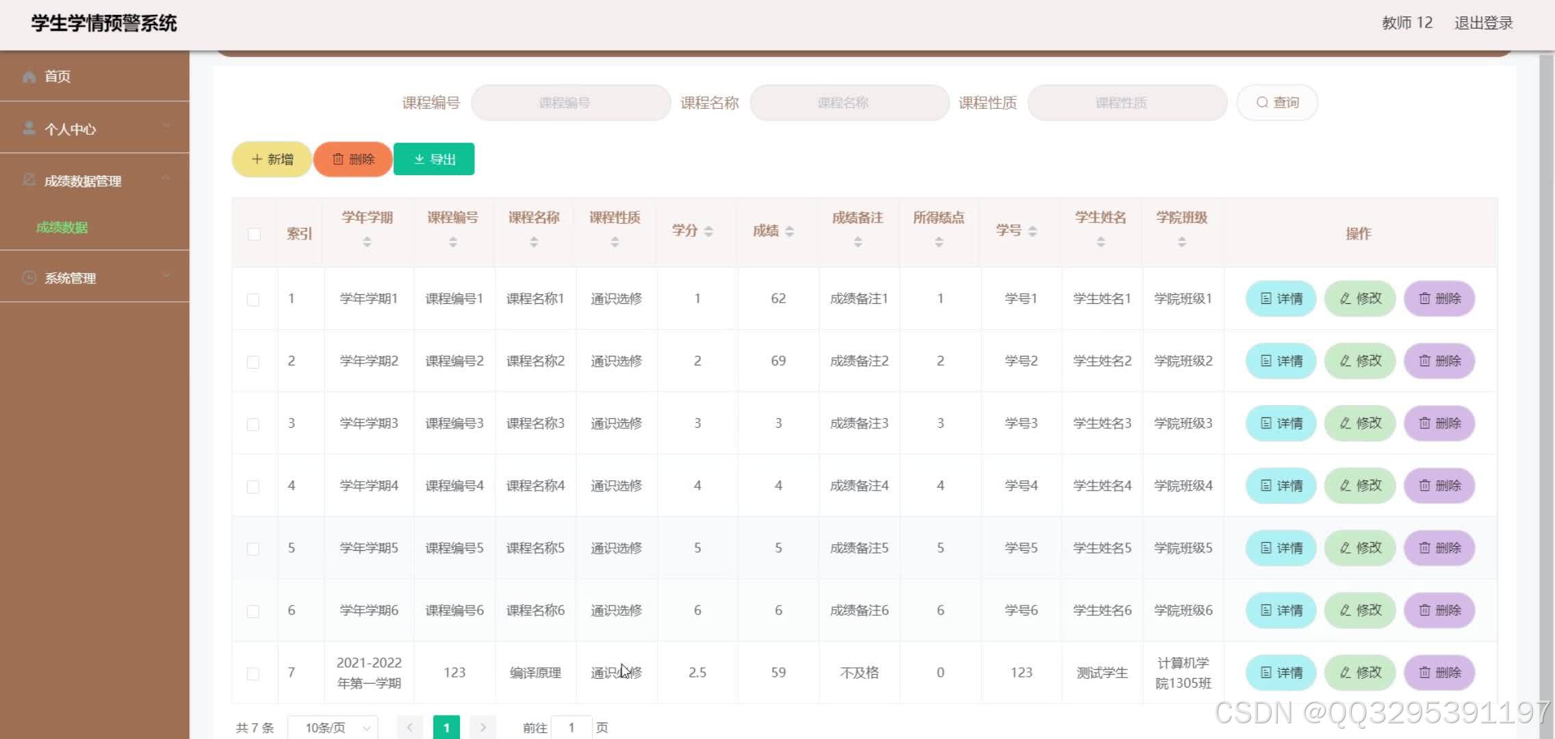Click 学生学情预警系统 title
The image size is (1555, 739).
[x=104, y=23]
